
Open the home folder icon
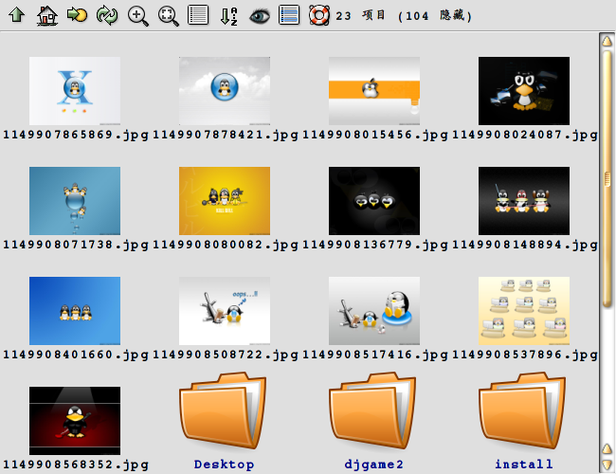click(47, 16)
